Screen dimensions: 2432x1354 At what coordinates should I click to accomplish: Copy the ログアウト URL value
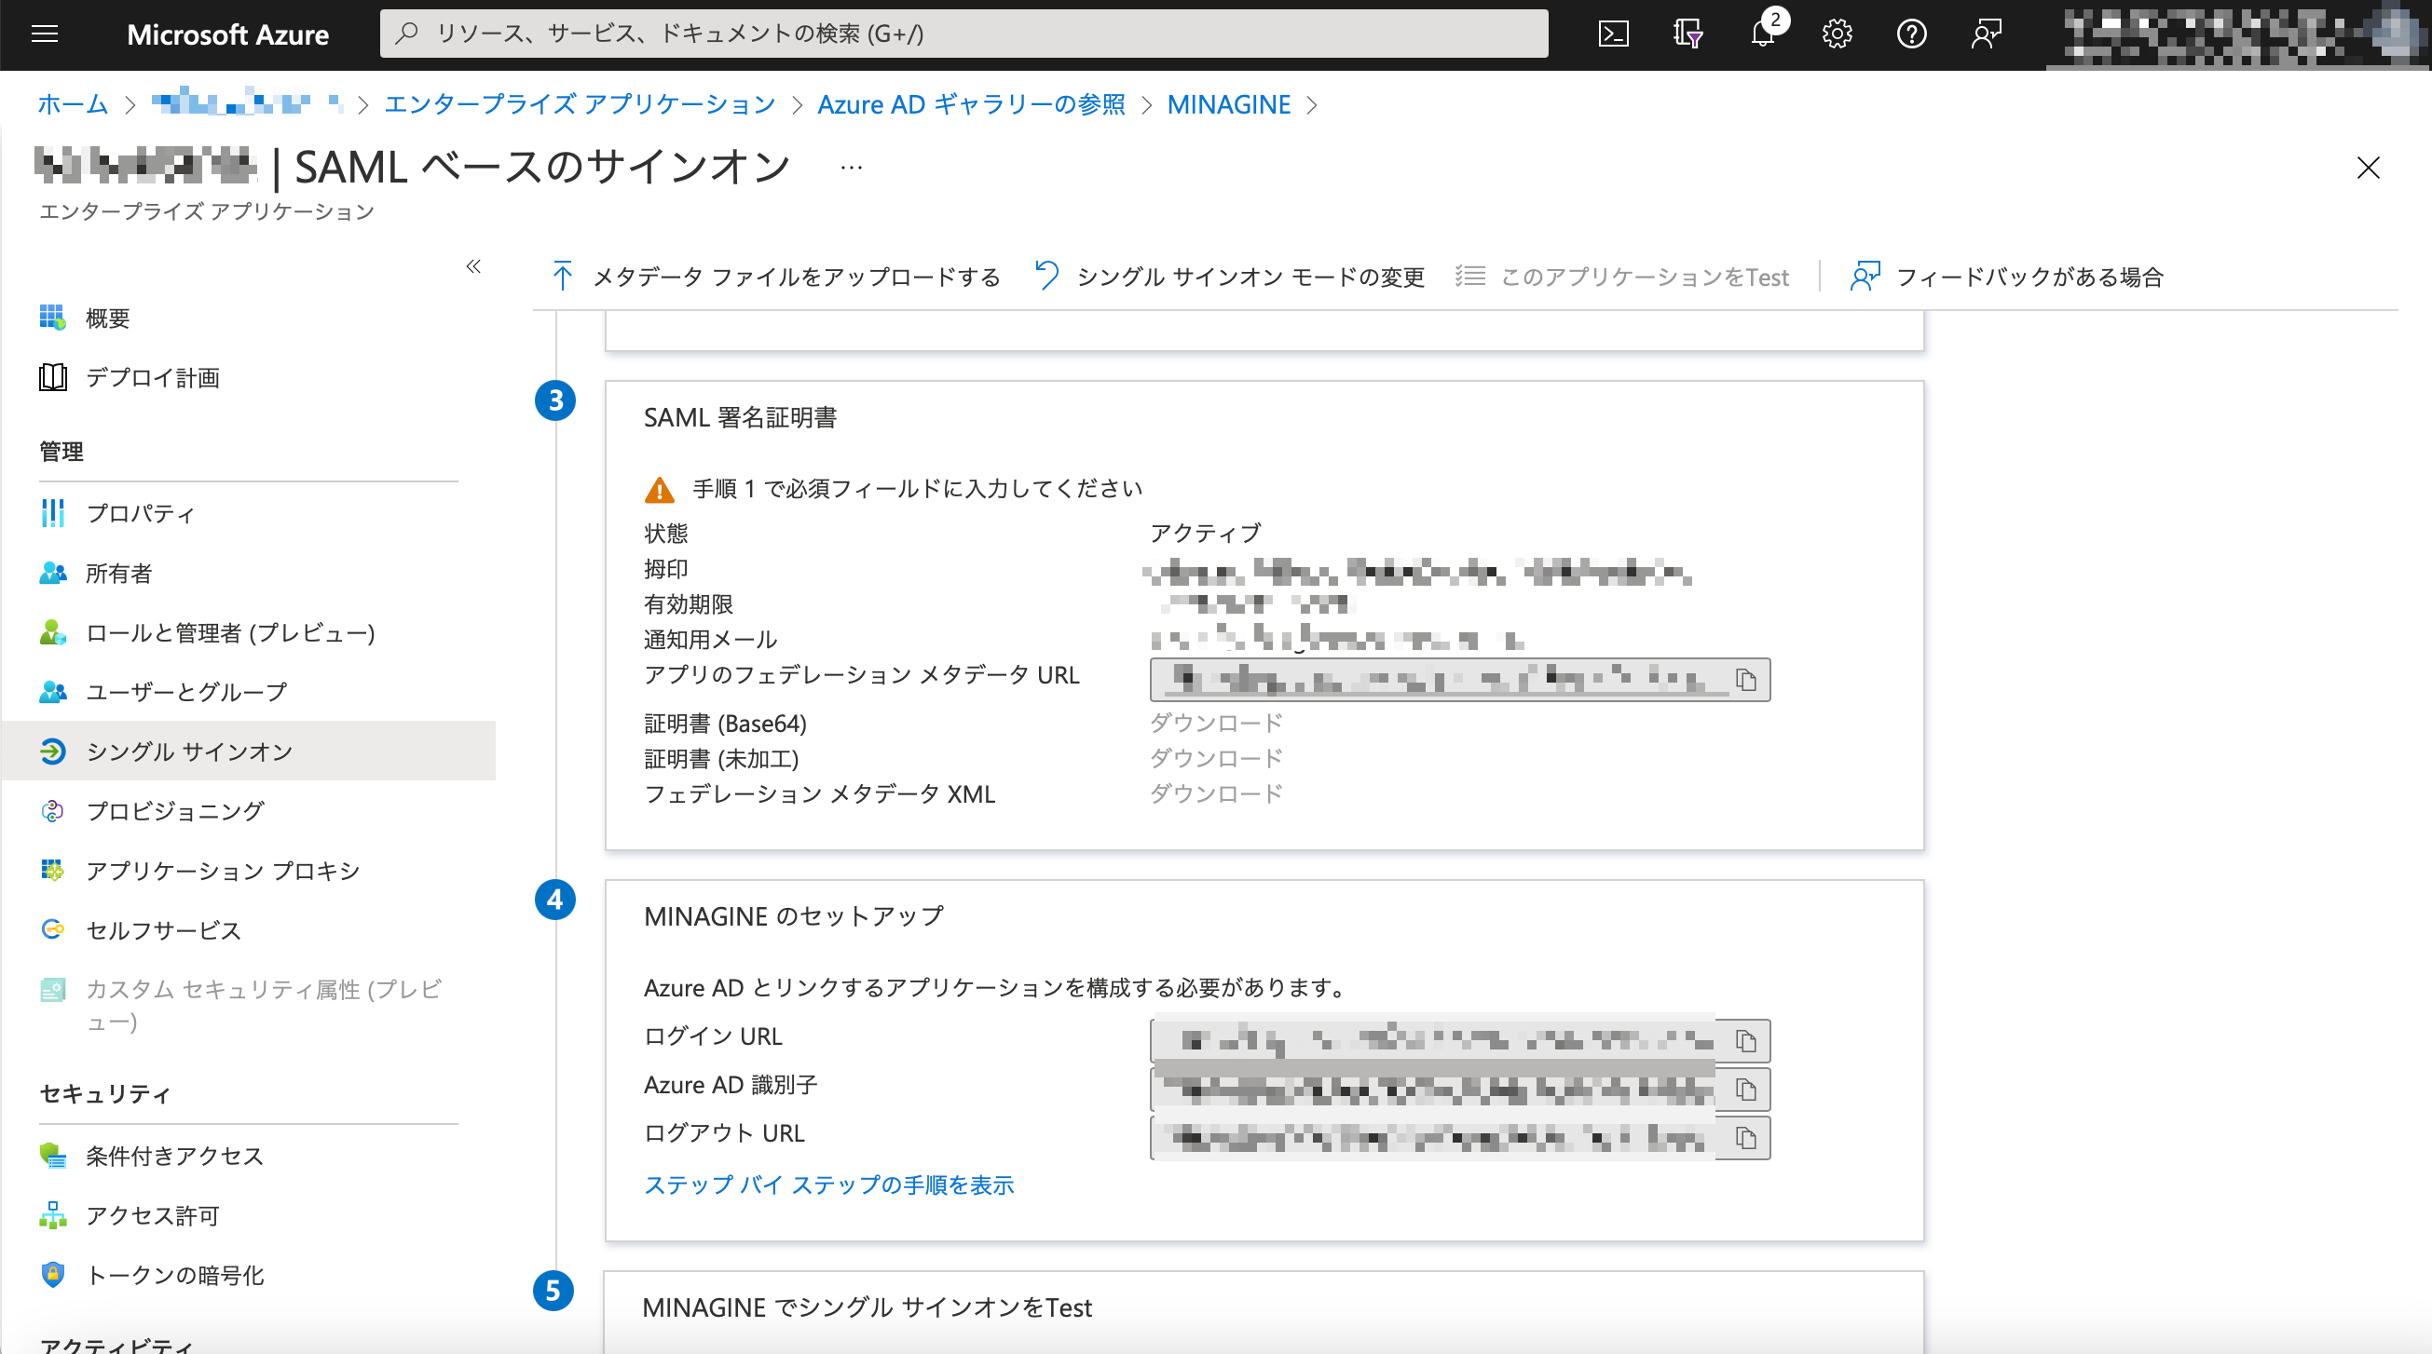pos(1745,1139)
